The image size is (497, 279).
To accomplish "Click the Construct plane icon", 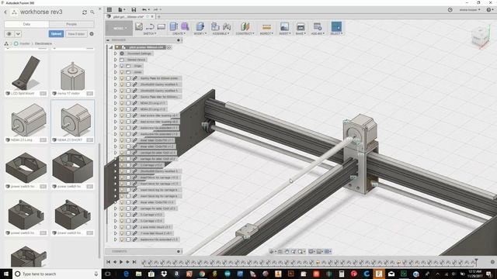I will pos(245,26).
